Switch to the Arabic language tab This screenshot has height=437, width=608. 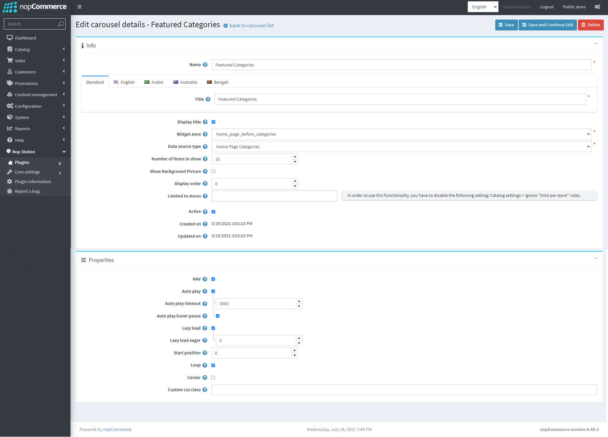(x=154, y=82)
